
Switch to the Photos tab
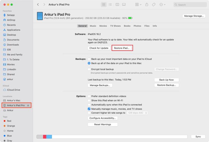tap(137, 26)
